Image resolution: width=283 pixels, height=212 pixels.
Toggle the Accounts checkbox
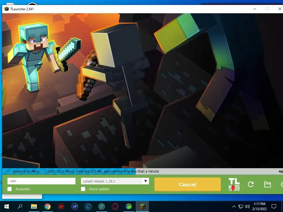[x=10, y=189]
